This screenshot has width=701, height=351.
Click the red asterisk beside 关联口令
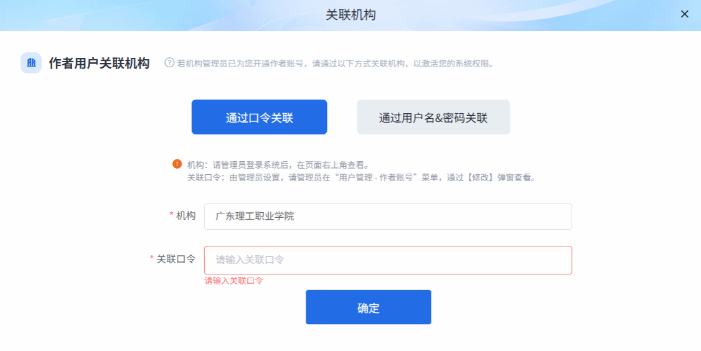(x=151, y=259)
